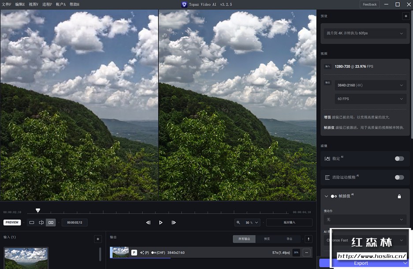413x269 pixels.
Task: Select the 导出 output tab
Action: click(x=289, y=239)
